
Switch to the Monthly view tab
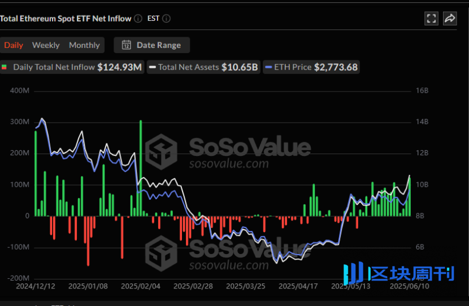(84, 45)
